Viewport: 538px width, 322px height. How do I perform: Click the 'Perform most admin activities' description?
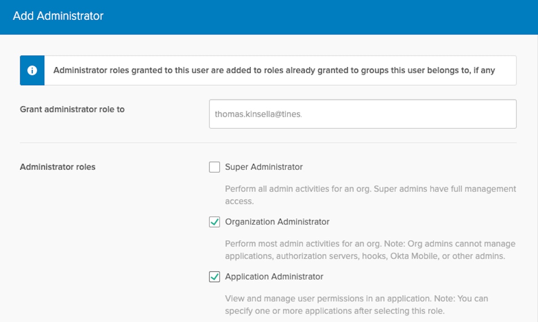tap(370, 250)
